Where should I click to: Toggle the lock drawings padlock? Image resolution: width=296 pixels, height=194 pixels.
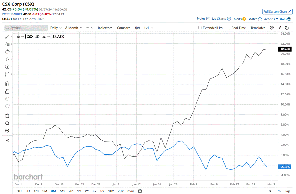[7, 91]
